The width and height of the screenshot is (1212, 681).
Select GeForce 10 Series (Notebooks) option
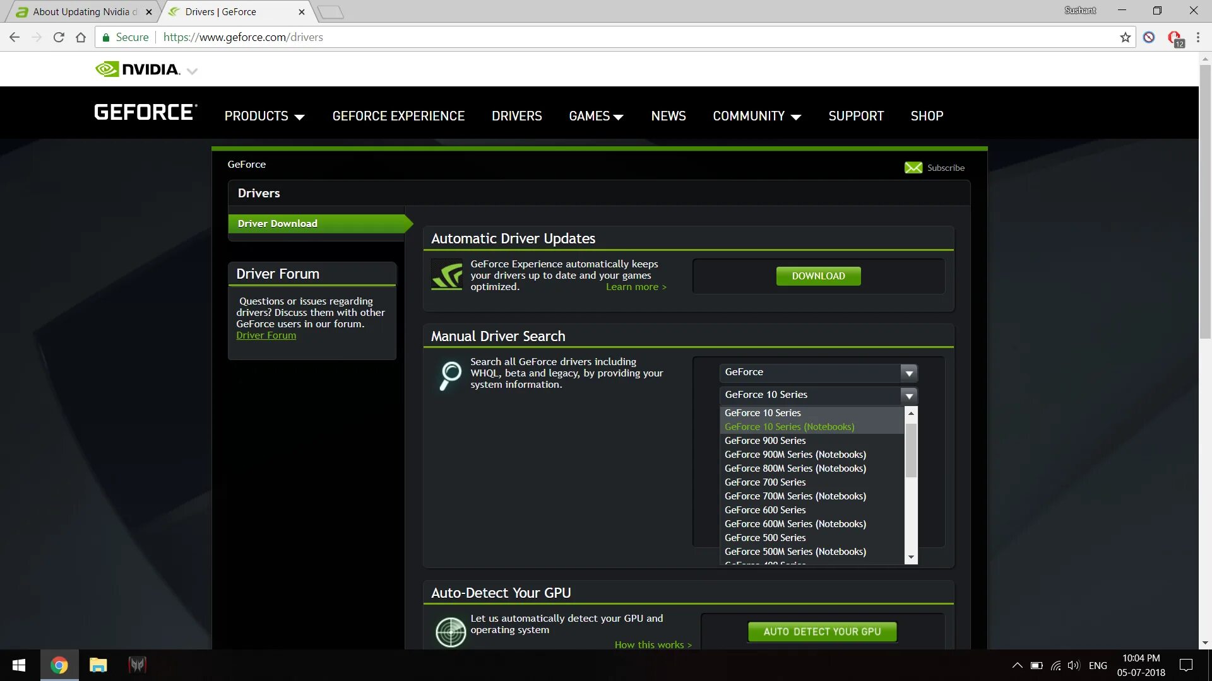point(812,427)
